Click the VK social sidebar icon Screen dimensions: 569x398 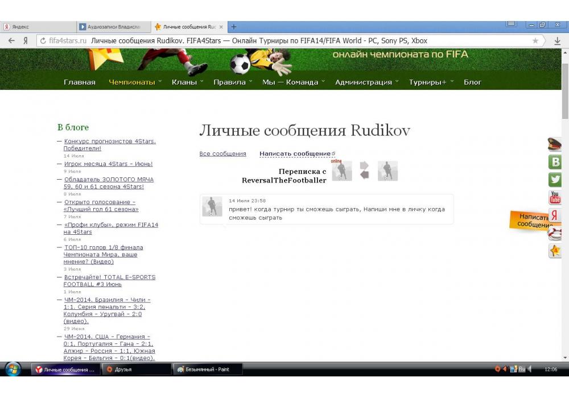click(555, 161)
